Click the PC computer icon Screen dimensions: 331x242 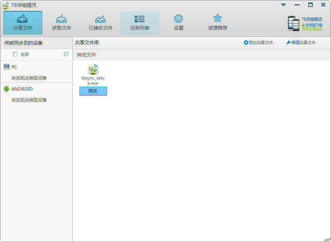click(7, 67)
